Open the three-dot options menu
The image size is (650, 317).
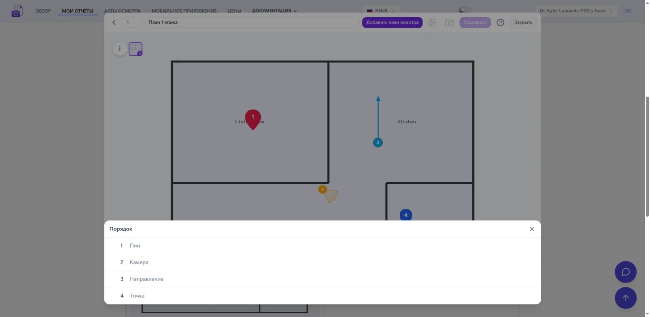[119, 49]
